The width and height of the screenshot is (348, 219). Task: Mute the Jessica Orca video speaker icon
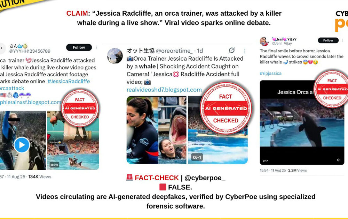click(338, 160)
